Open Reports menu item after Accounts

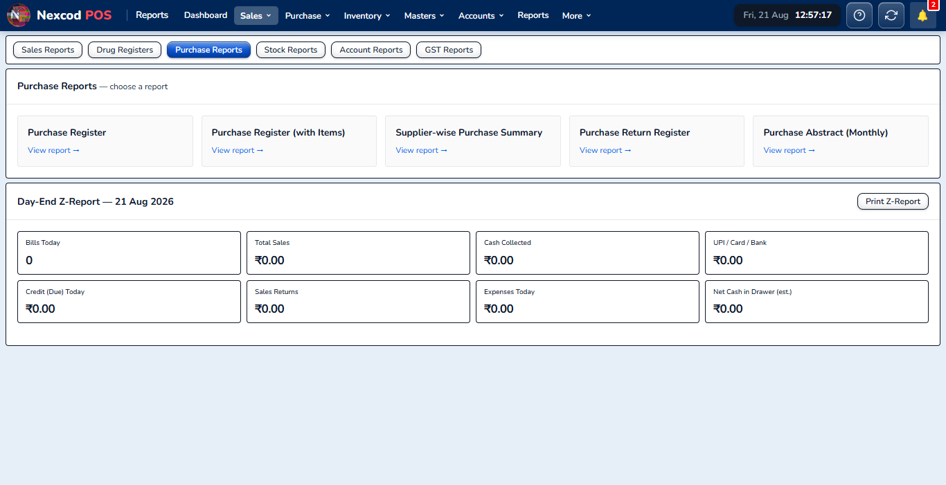click(x=533, y=15)
